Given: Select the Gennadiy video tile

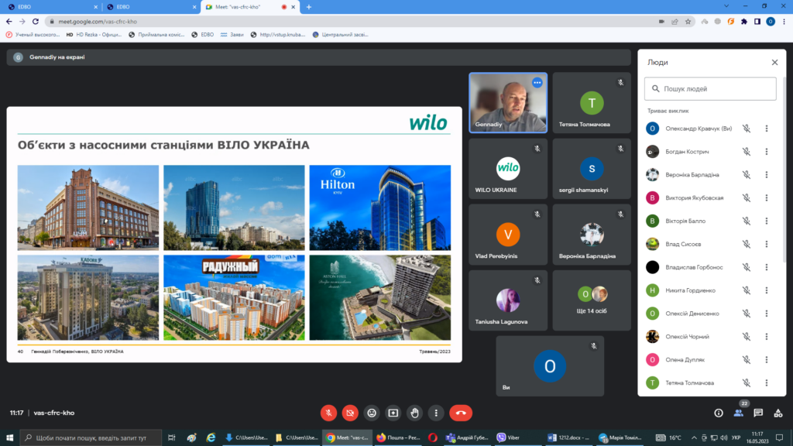Looking at the screenshot, I should tap(508, 103).
